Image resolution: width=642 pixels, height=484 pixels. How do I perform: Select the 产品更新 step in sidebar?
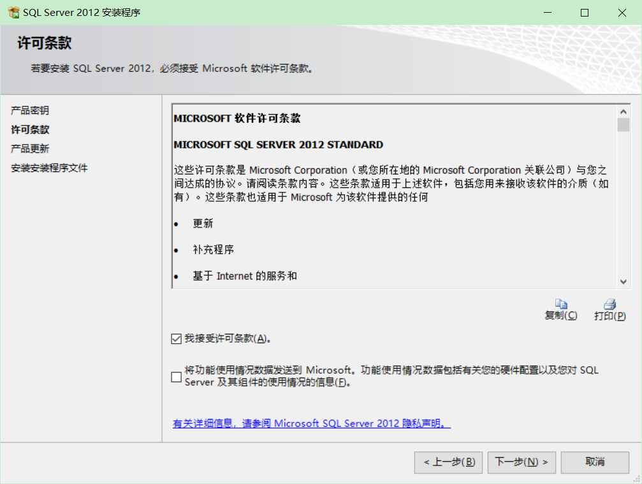pos(30,148)
